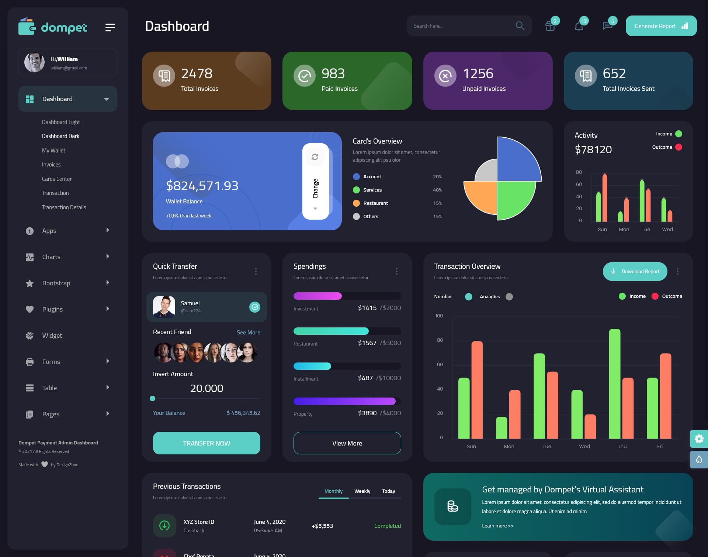Click the Download Report icon
This screenshot has width=708, height=557.
coord(613,271)
